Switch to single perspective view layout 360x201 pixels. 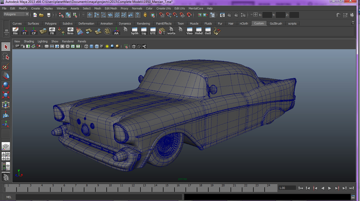tap(6, 147)
